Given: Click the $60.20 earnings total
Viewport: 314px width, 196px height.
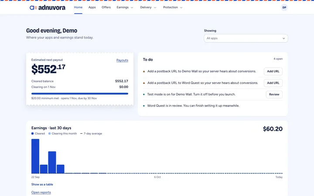Looking at the screenshot, I should click(273, 129).
